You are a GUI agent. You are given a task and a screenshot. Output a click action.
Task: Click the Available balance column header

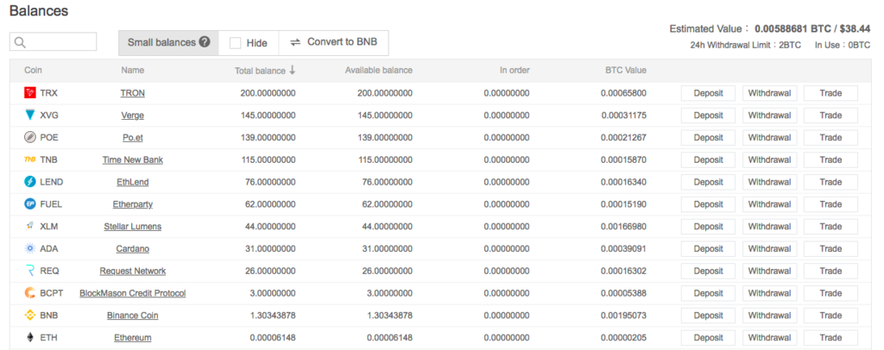(379, 71)
